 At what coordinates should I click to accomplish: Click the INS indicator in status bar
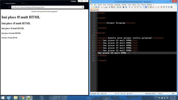(x=173, y=94)
